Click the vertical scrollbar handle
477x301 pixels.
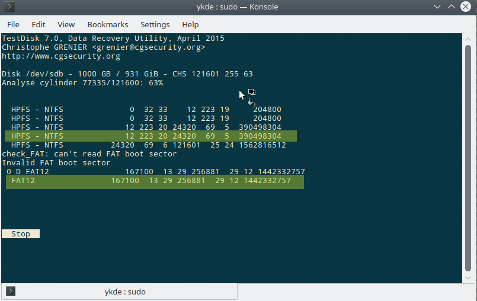468,158
